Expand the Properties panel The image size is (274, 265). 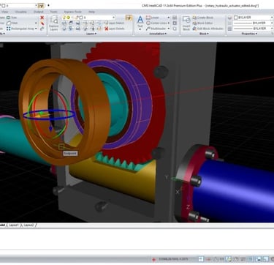[x=249, y=34]
